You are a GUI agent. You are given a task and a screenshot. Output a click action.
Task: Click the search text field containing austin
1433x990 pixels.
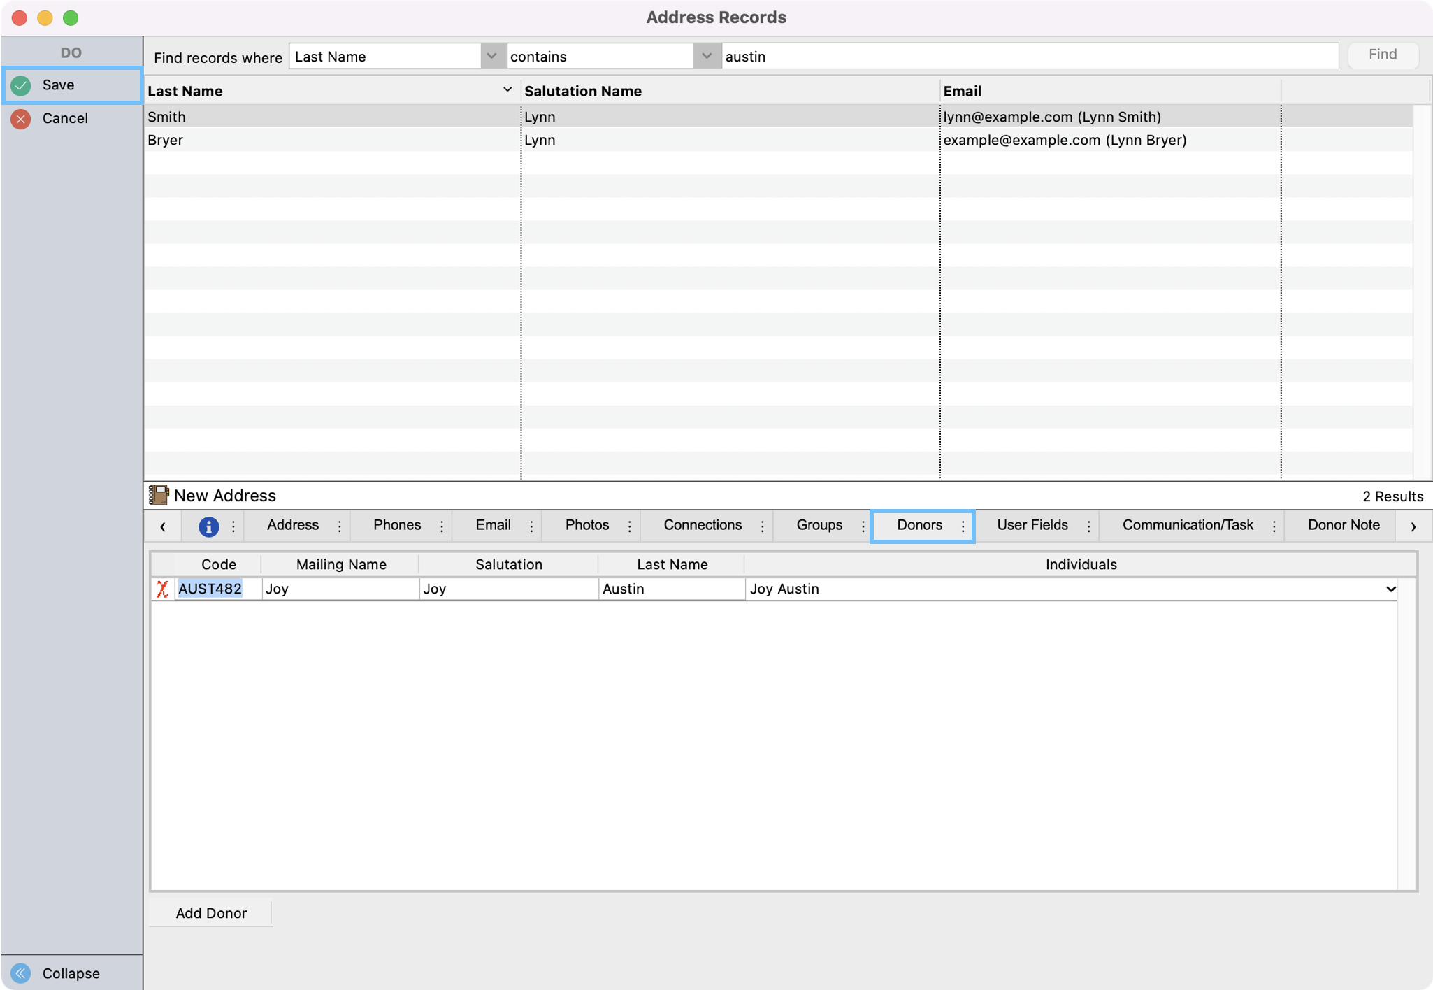click(x=1029, y=56)
